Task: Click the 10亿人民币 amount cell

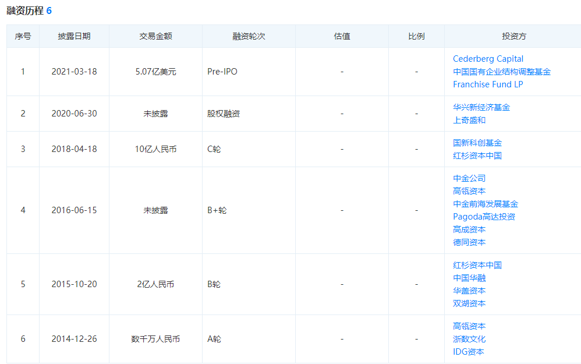Action: (155, 149)
